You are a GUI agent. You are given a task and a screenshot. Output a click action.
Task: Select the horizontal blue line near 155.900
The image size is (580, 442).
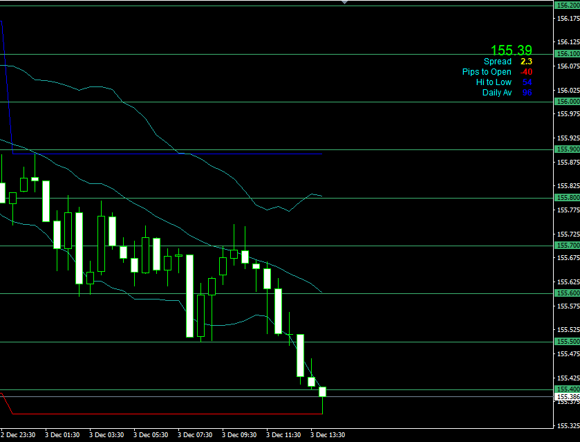click(173, 154)
